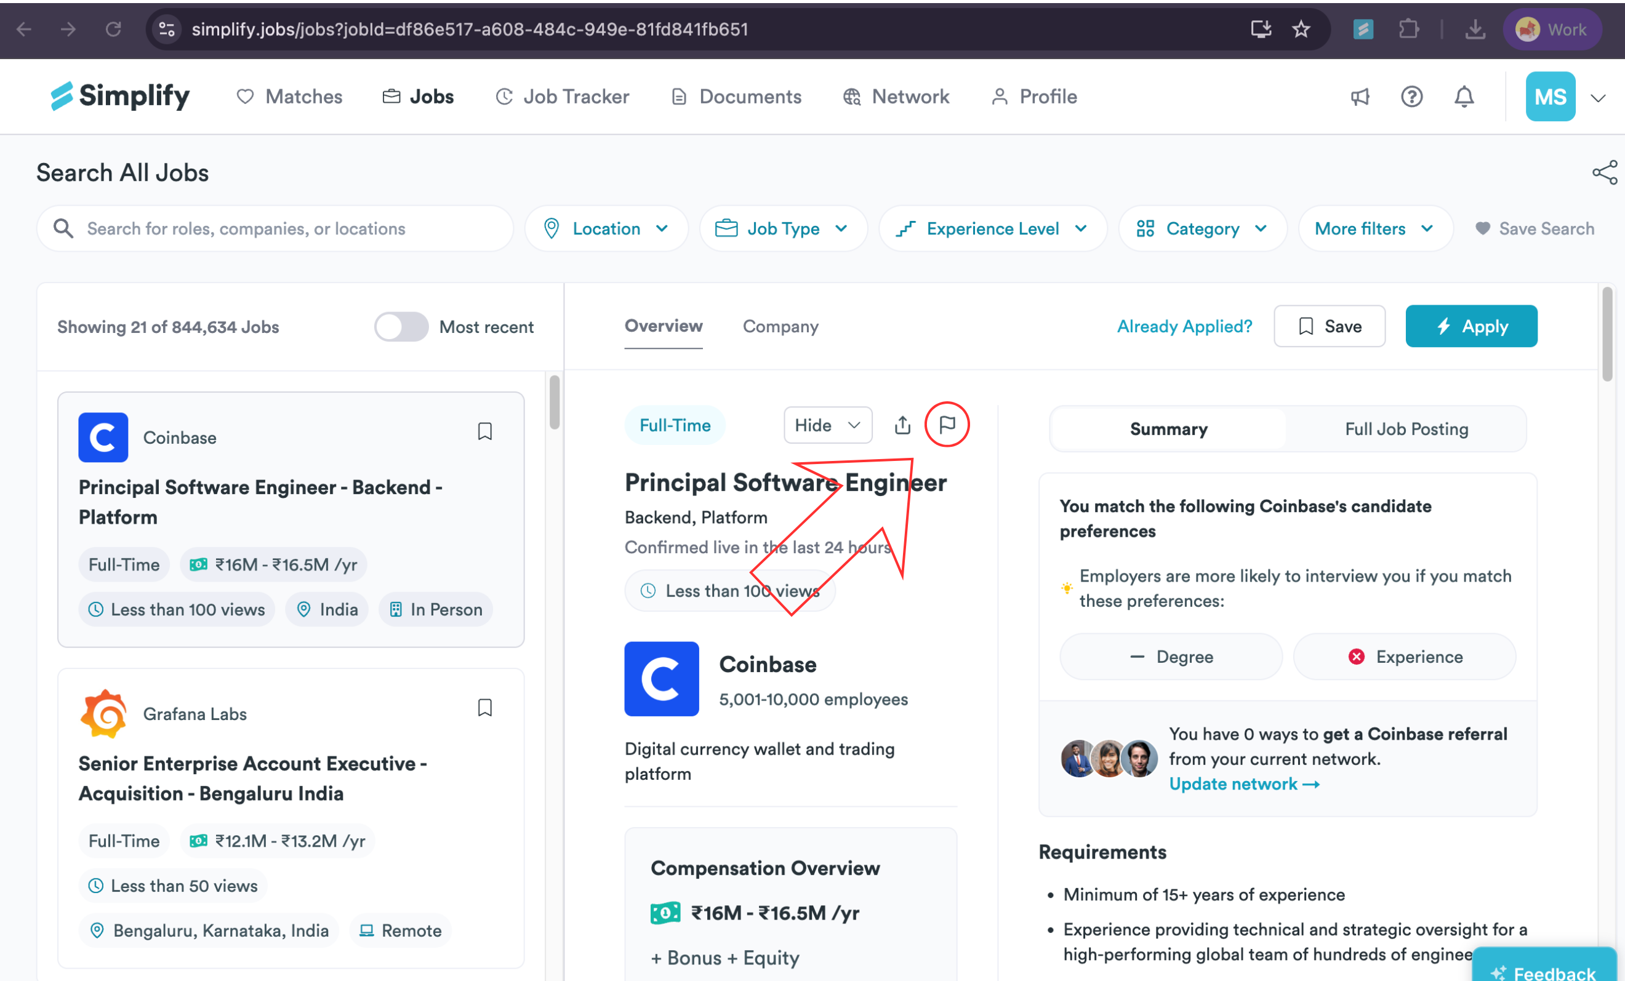Go to Job Tracker in navigation
This screenshot has width=1625, height=981.
[562, 97]
